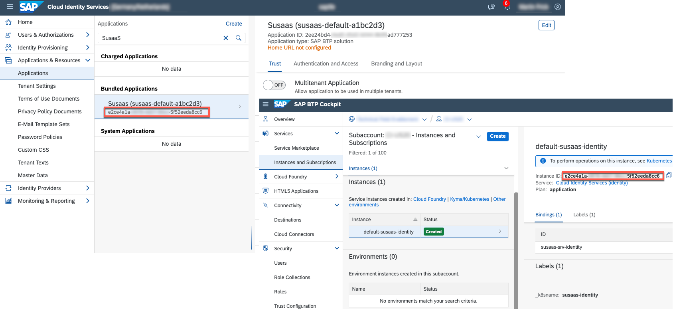This screenshot has width=673, height=309.
Task: Toggle the Multitenant Application switch
Action: pyautogui.click(x=274, y=85)
